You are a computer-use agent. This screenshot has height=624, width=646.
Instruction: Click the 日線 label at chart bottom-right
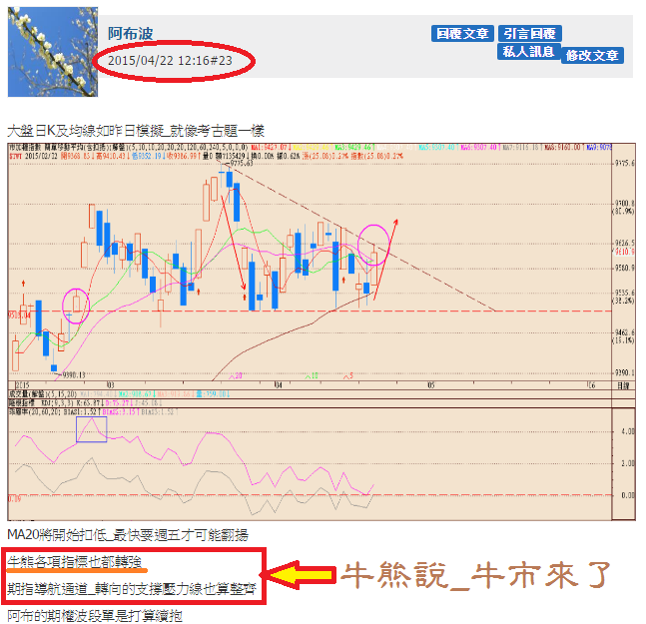622,384
